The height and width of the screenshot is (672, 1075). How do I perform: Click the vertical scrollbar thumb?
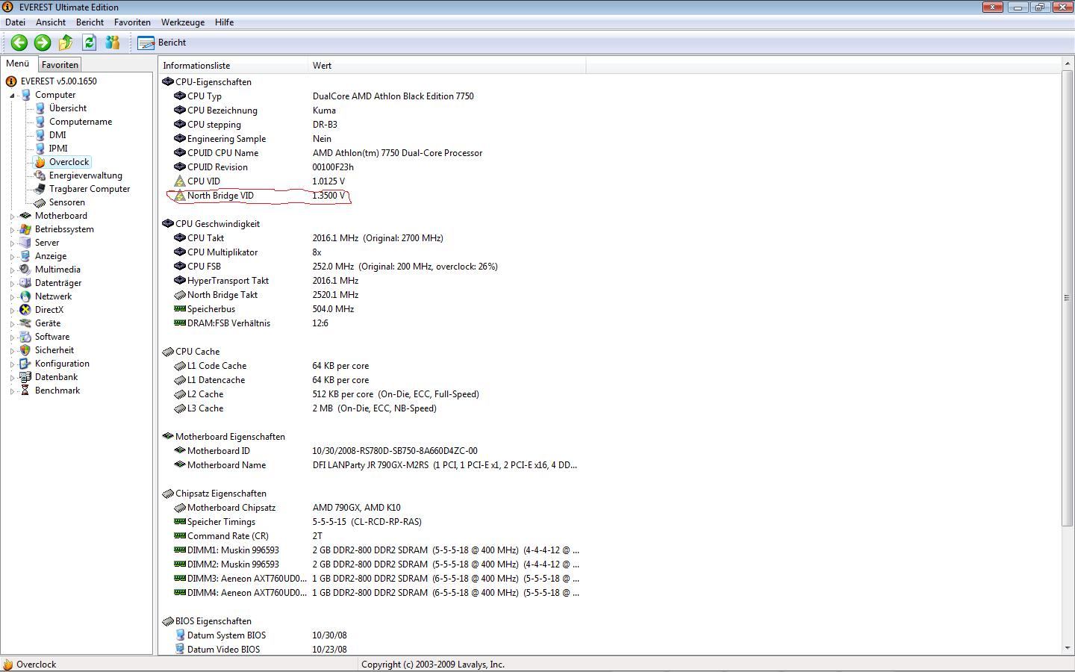click(x=1067, y=297)
